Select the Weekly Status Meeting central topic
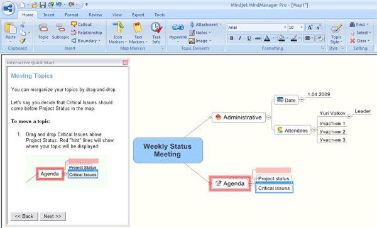377x228 pixels. coord(168,150)
